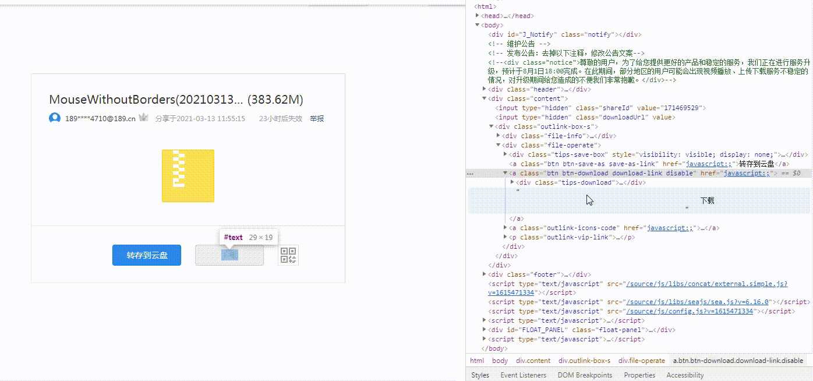This screenshot has width=813, height=381.
Task: Expand the file-info div node
Action: tap(499, 136)
